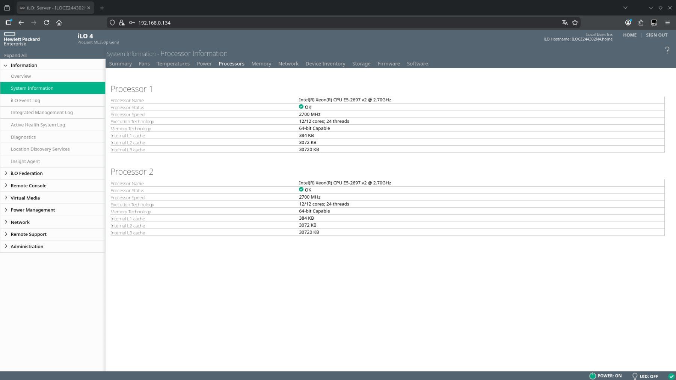This screenshot has width=676, height=380.
Task: Switch to the Fans tab
Action: coord(144,64)
